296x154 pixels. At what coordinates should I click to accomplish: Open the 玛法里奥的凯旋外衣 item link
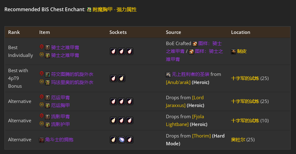pos(72,82)
